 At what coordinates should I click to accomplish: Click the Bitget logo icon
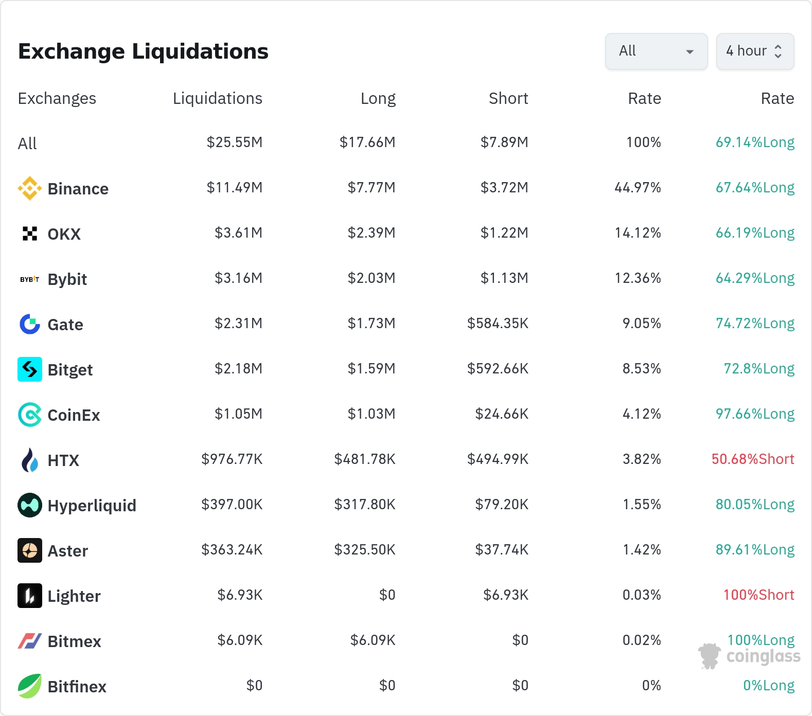(x=30, y=370)
